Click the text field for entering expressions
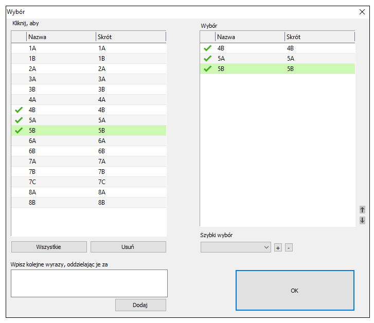This screenshot has height=323, width=374. click(x=89, y=283)
